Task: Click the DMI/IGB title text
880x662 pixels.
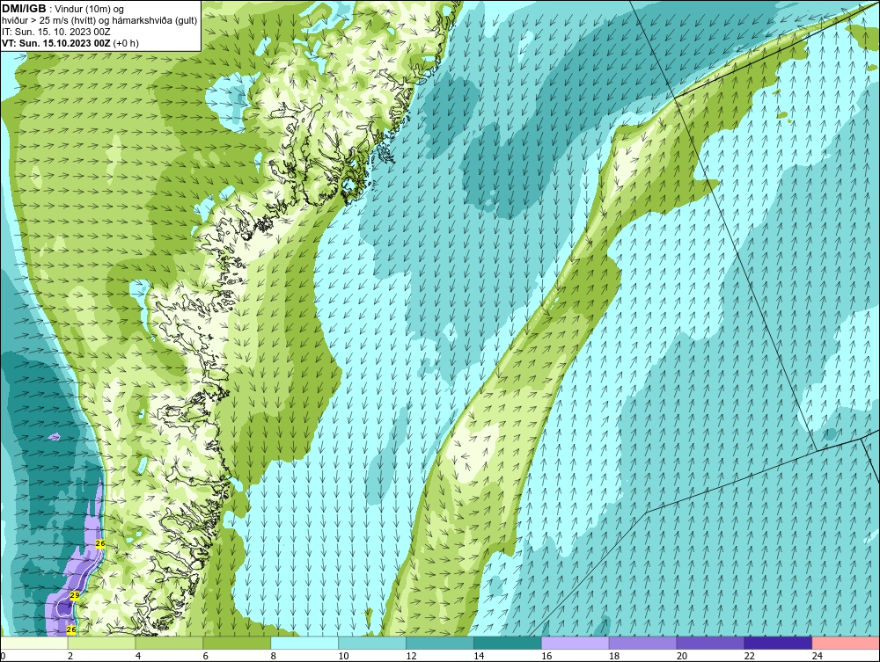Action: click(24, 9)
